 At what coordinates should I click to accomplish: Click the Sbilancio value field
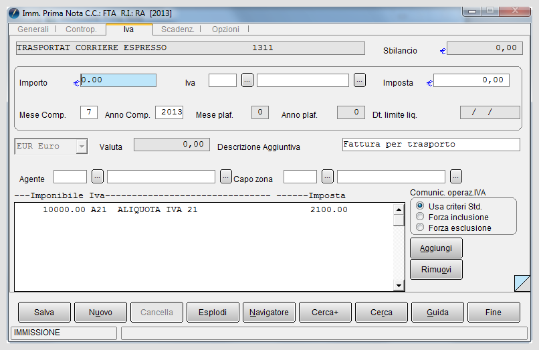[485, 48]
